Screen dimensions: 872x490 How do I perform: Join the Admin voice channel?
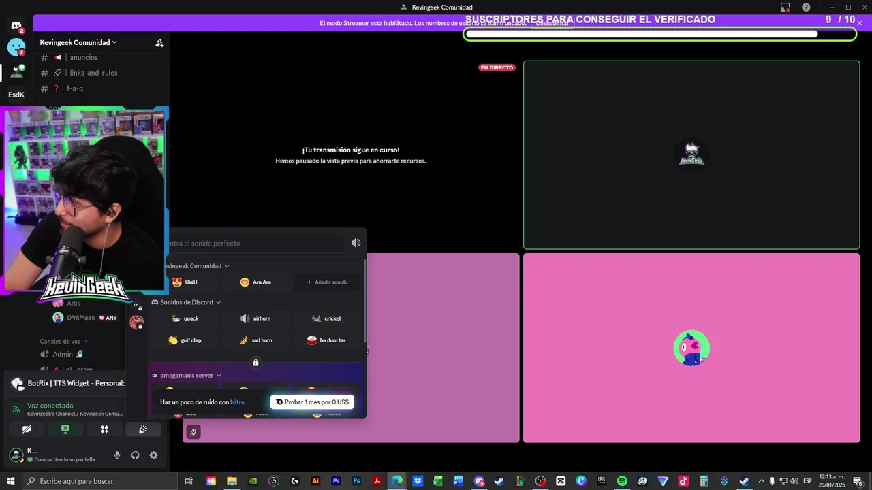(63, 354)
